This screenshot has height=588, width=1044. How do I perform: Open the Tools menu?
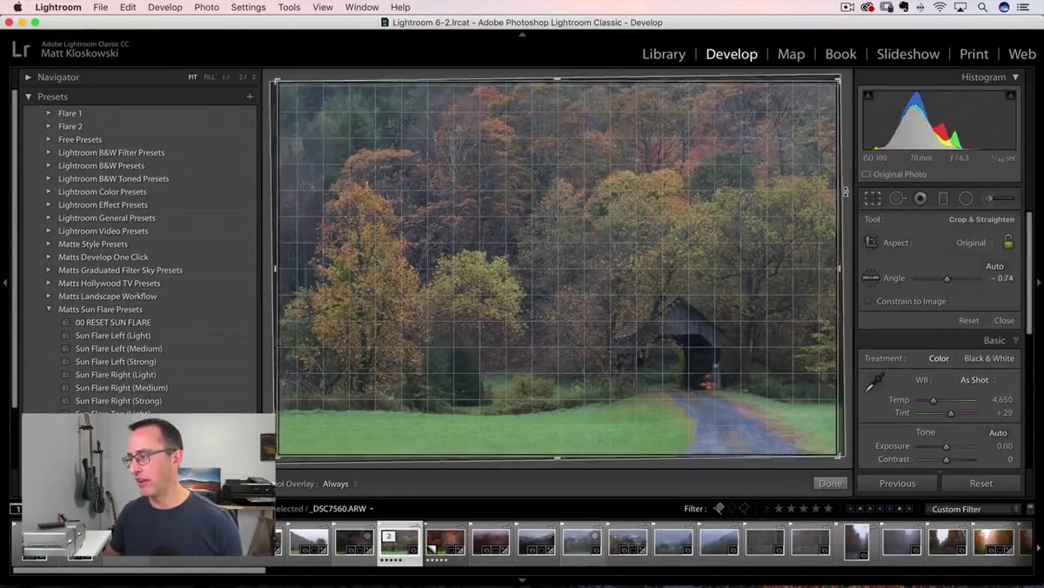tap(289, 7)
